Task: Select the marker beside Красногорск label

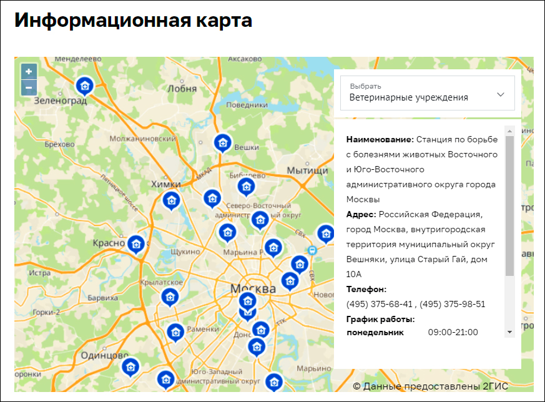Action: (136, 244)
